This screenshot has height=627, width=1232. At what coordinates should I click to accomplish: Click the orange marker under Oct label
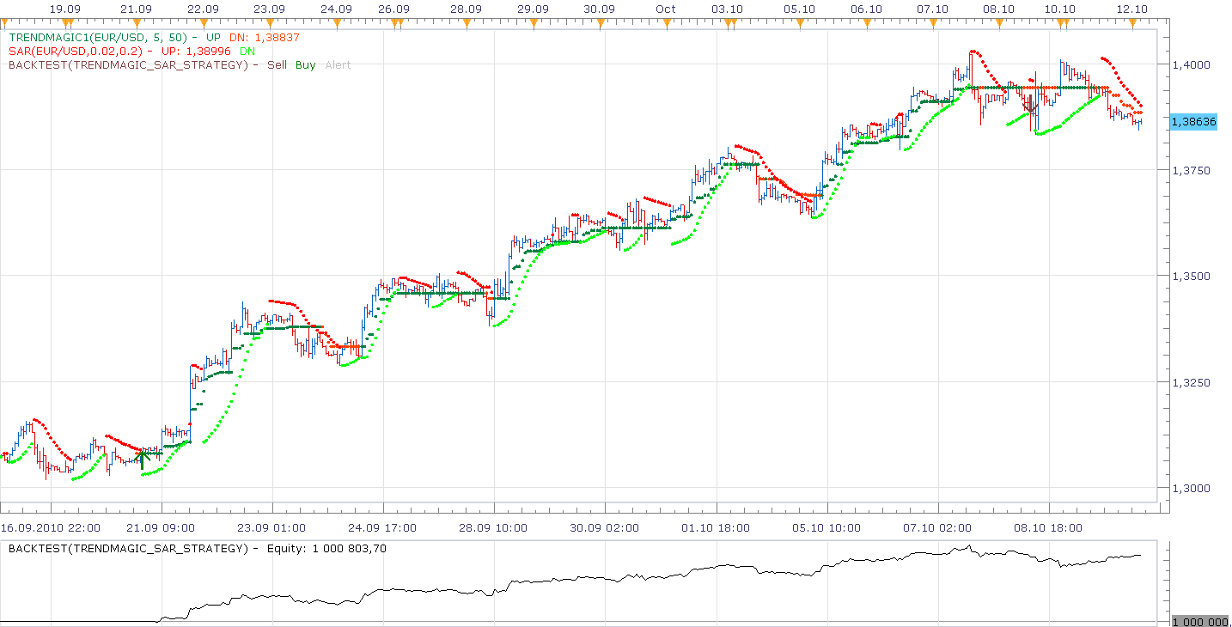[x=666, y=23]
